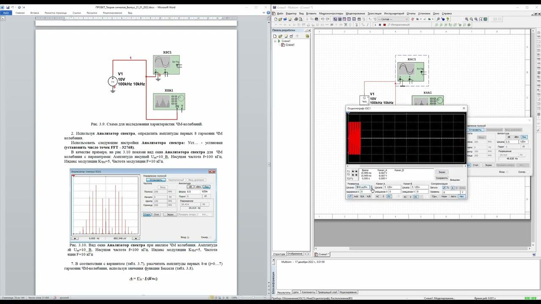Viewport: 541px width, 304px height.
Task: Click 'Сохранить' button in oscilloscope
Action: click(x=442, y=178)
